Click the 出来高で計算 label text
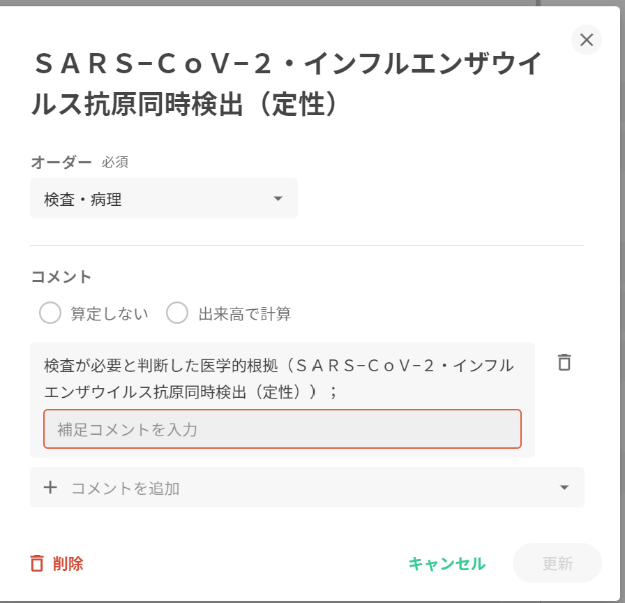This screenshot has height=603, width=625. tap(245, 314)
